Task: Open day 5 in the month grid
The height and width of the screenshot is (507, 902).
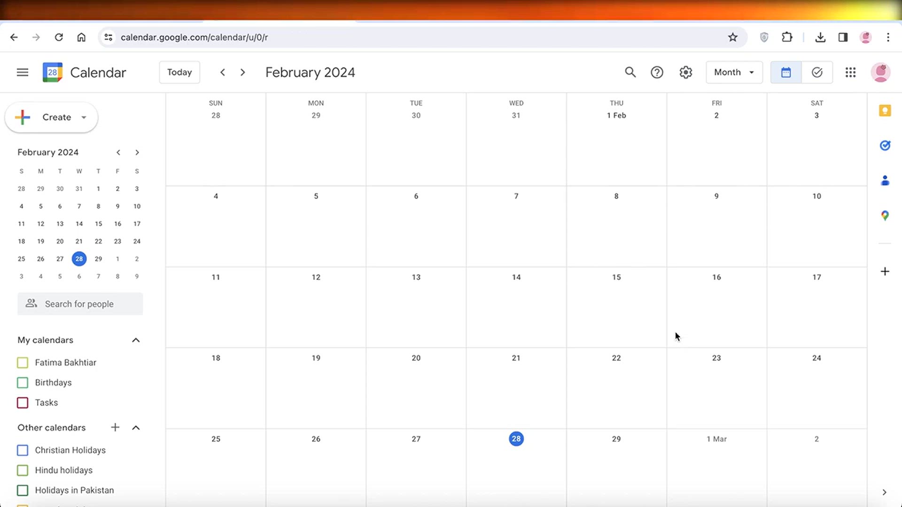Action: [x=316, y=196]
